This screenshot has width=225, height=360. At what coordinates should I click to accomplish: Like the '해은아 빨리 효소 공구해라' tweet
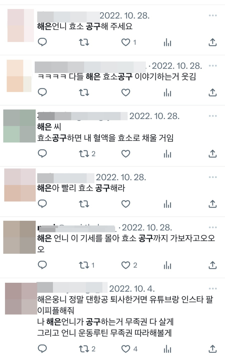(125, 204)
